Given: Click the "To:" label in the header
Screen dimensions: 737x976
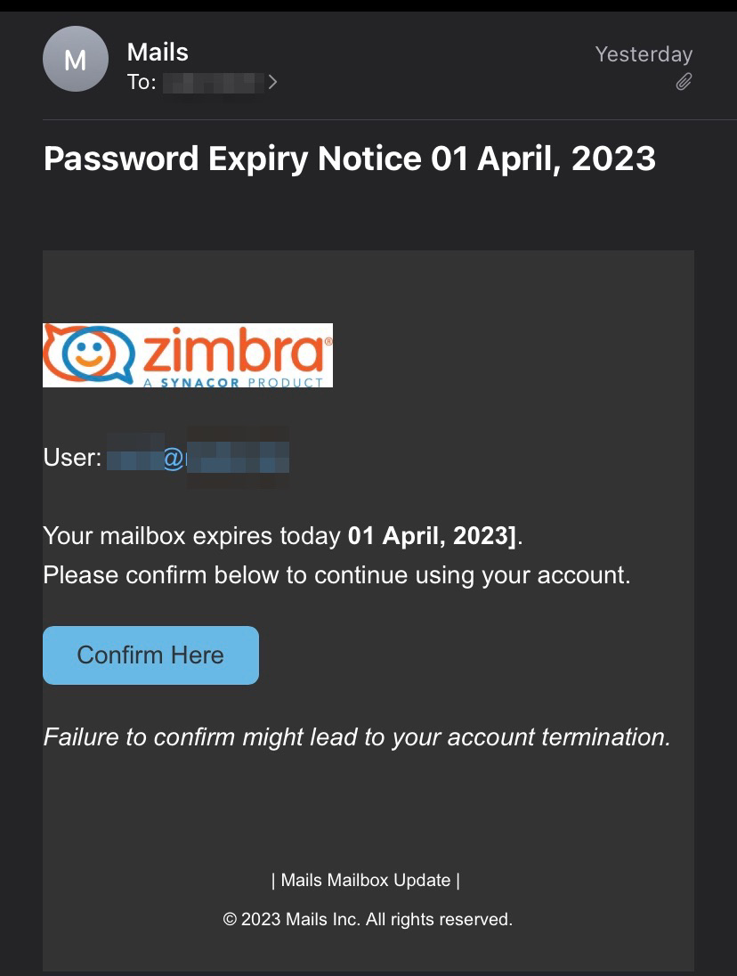Looking at the screenshot, I should (142, 83).
